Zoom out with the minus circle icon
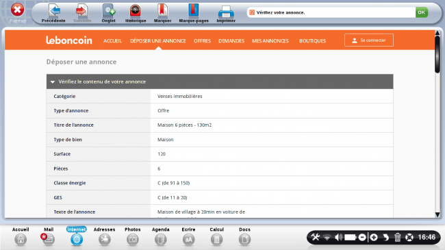This screenshot has width=445, height=250. 362,237
